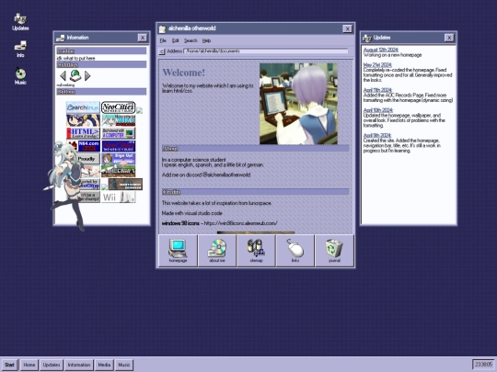497x372 pixels.
Task: Open the Info desktop icon
Action: pos(20,49)
